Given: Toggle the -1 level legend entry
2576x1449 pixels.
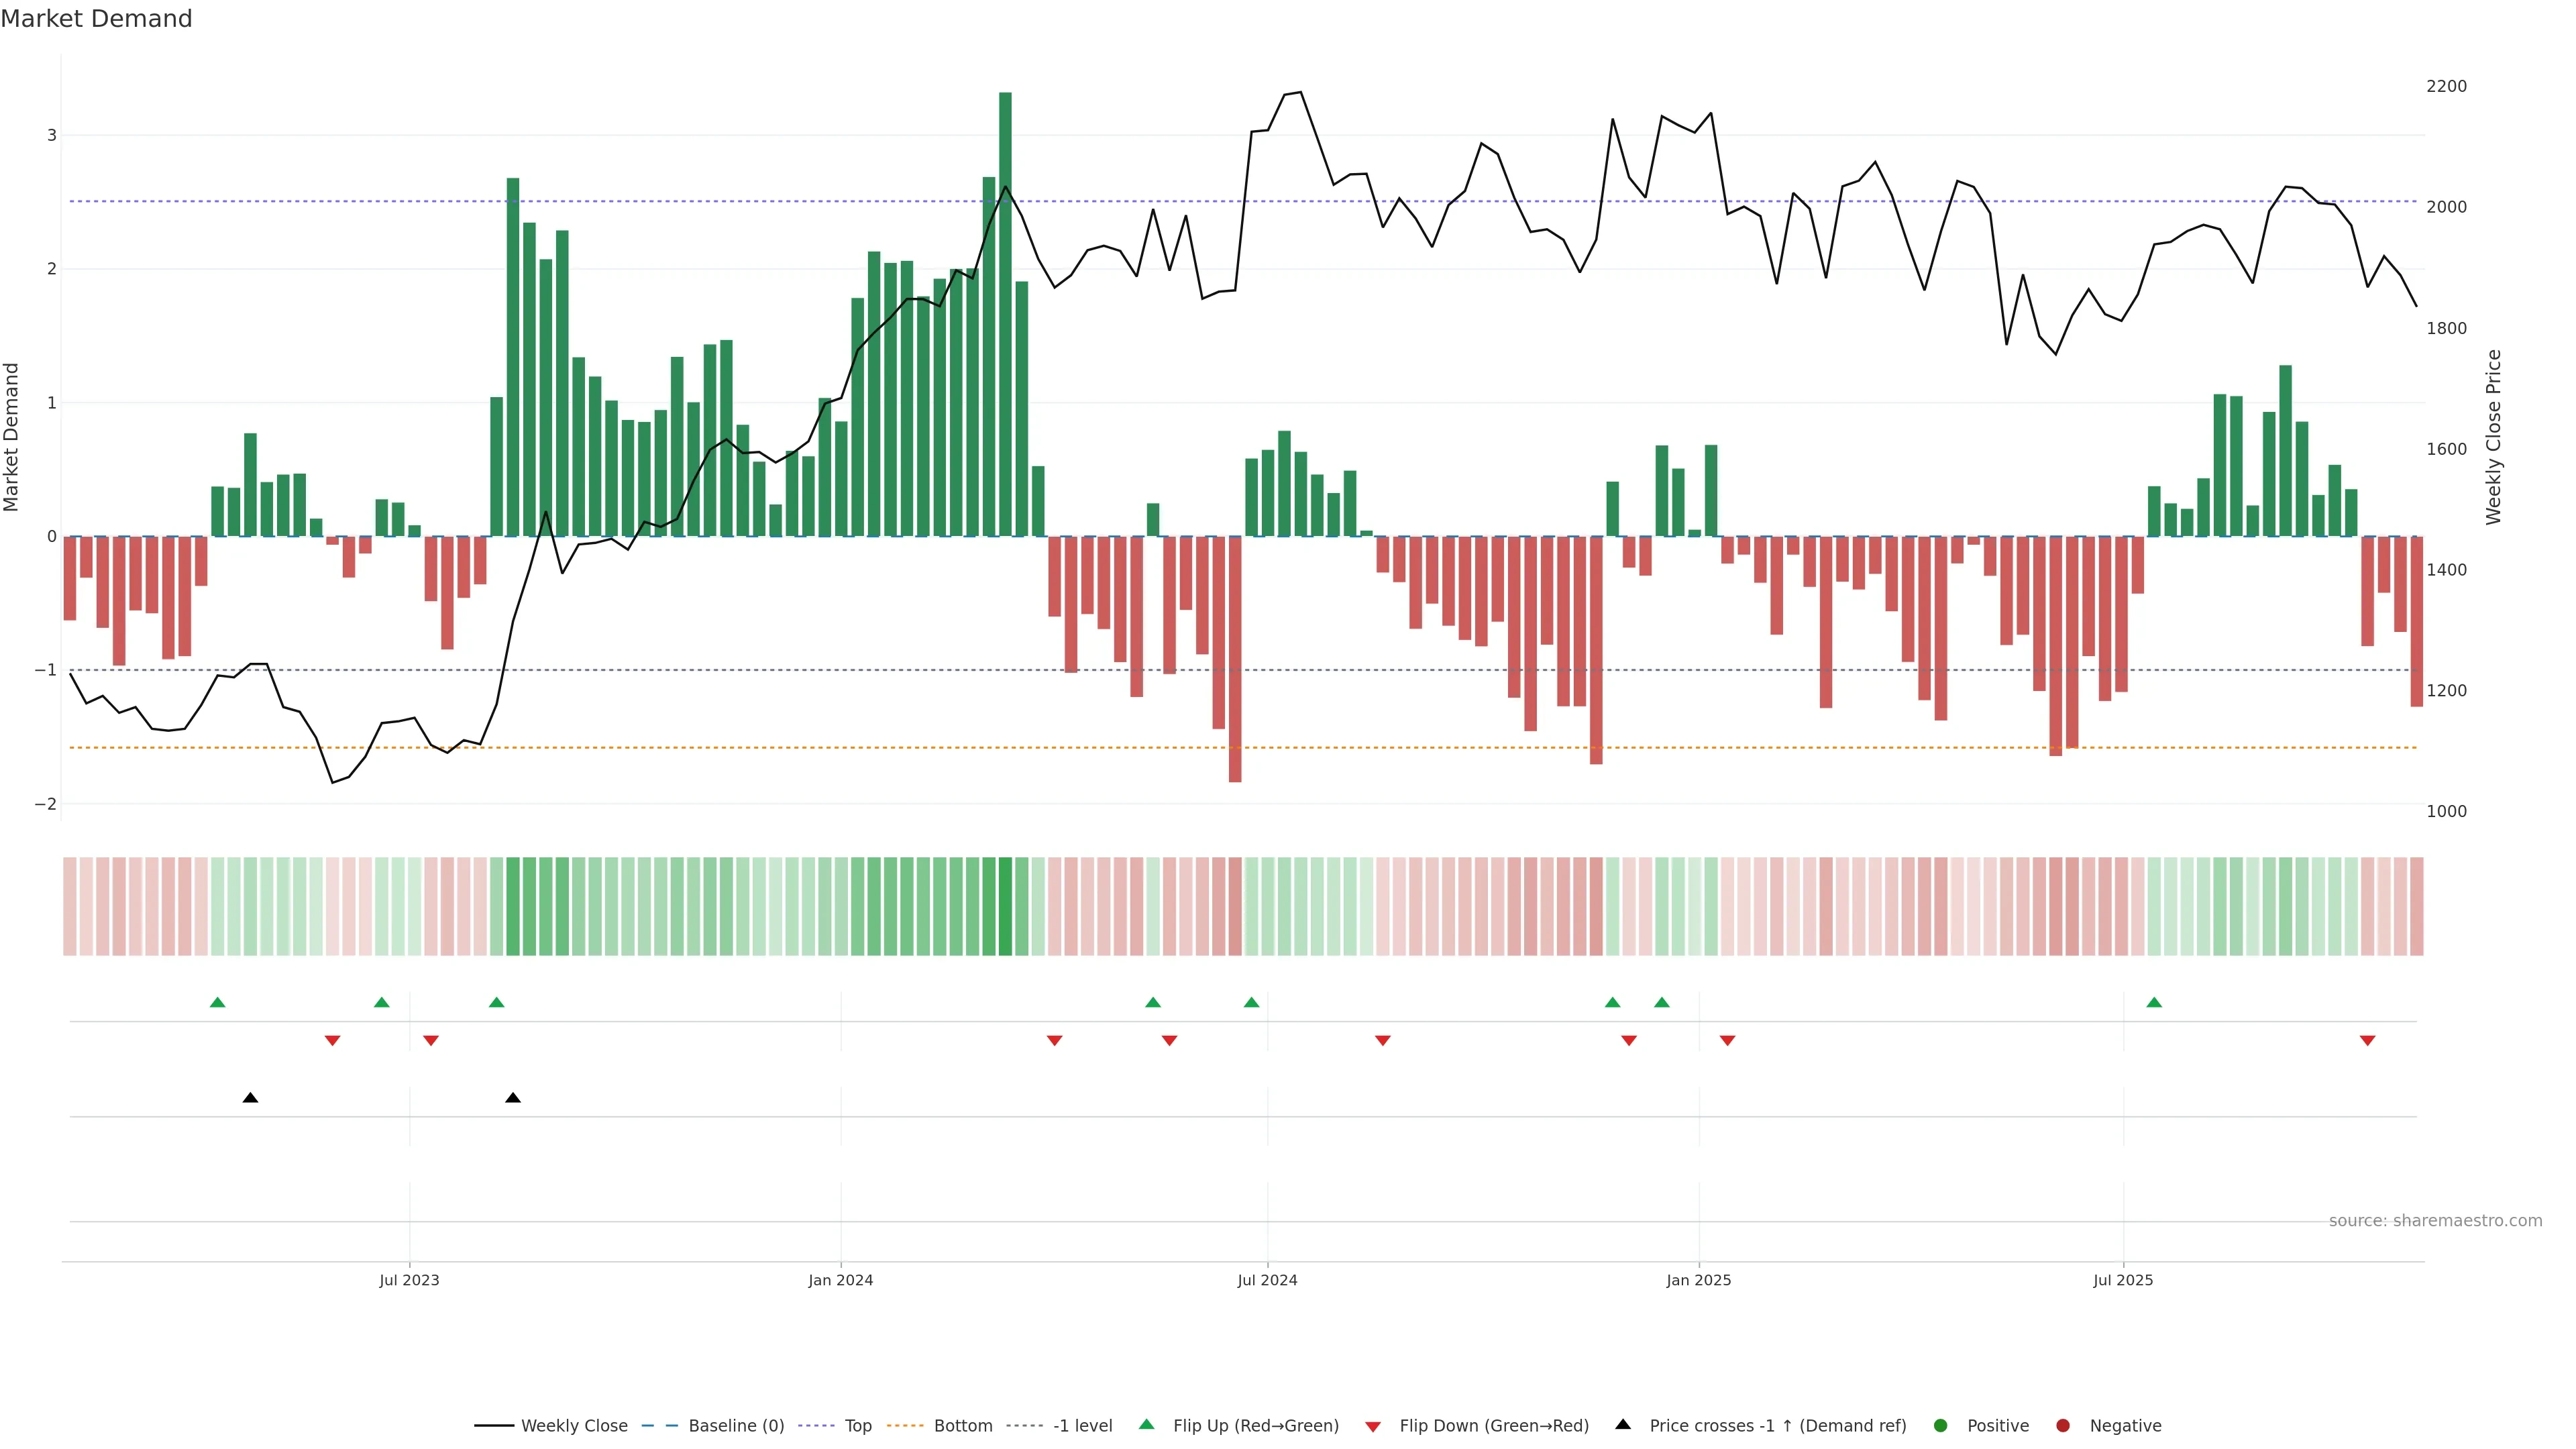Looking at the screenshot, I should click(1082, 1425).
